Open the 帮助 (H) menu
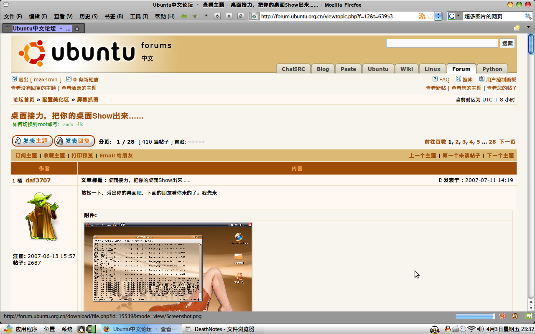Viewport: 535px width, 334px height. tap(165, 16)
